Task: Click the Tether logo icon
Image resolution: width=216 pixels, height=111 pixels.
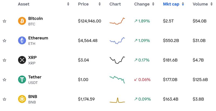Action: click(22, 80)
